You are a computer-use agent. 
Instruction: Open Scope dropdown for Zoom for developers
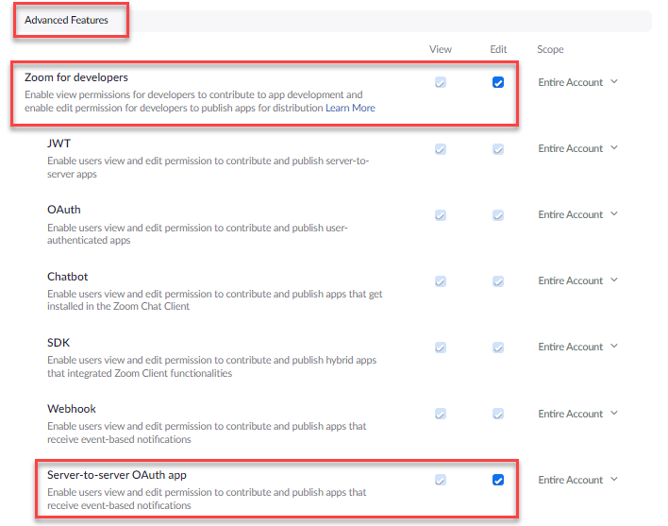point(577,82)
